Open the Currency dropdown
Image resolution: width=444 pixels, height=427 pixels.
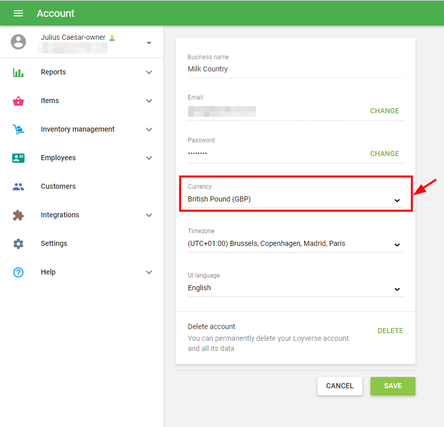click(294, 199)
